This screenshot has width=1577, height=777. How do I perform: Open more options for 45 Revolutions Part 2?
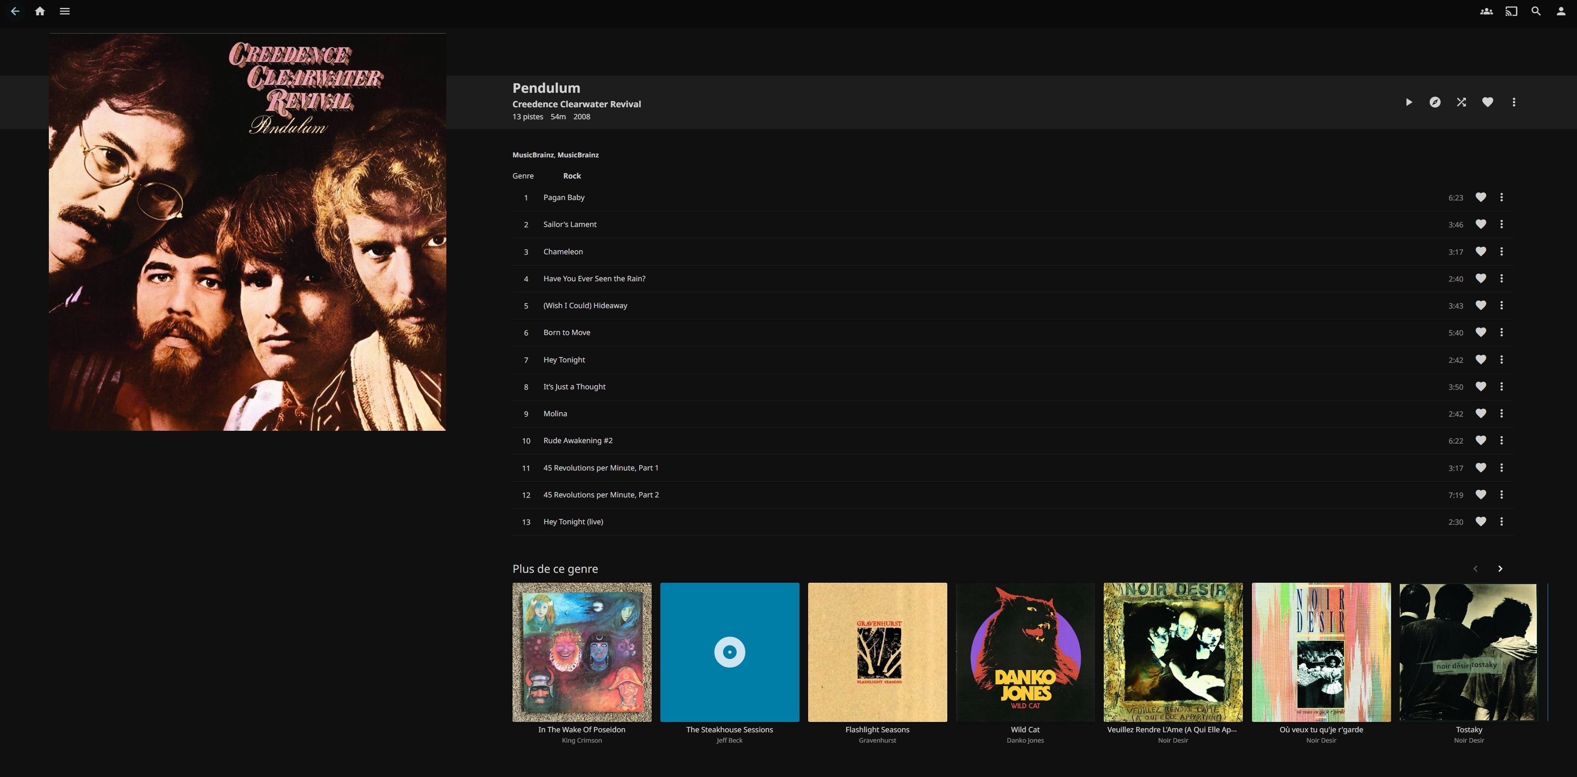click(1502, 495)
